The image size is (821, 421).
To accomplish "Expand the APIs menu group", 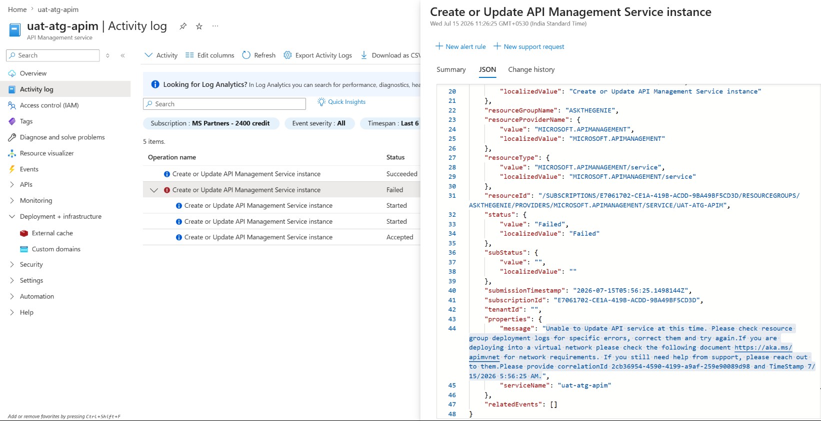I will tap(12, 185).
